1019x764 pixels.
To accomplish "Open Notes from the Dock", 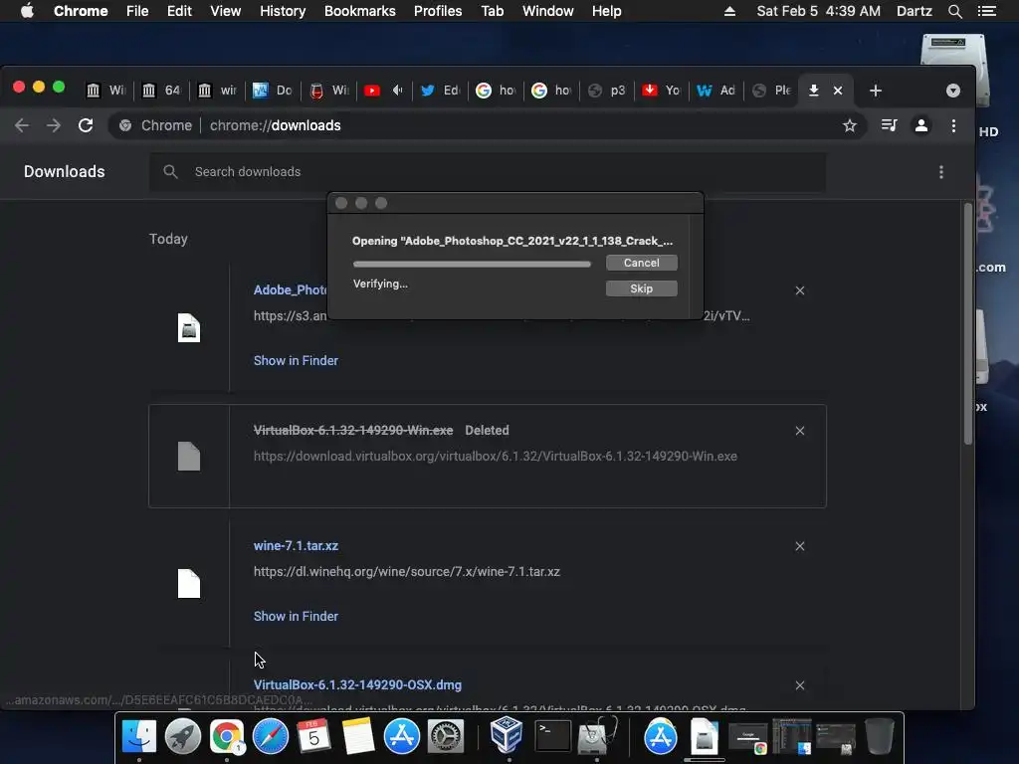I will coord(358,737).
